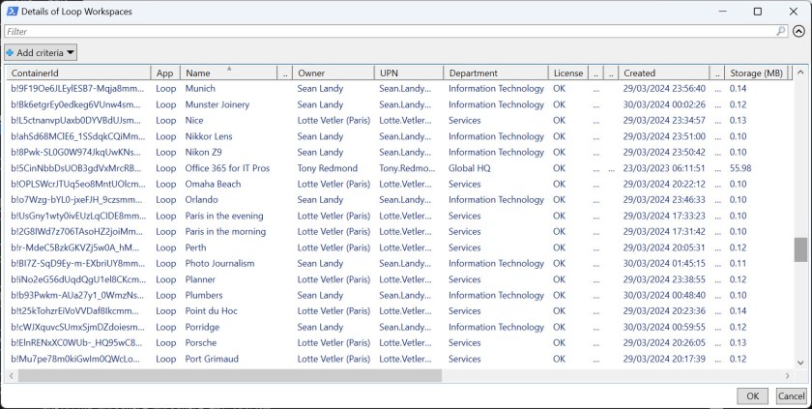Sort by the App column header

click(x=165, y=73)
